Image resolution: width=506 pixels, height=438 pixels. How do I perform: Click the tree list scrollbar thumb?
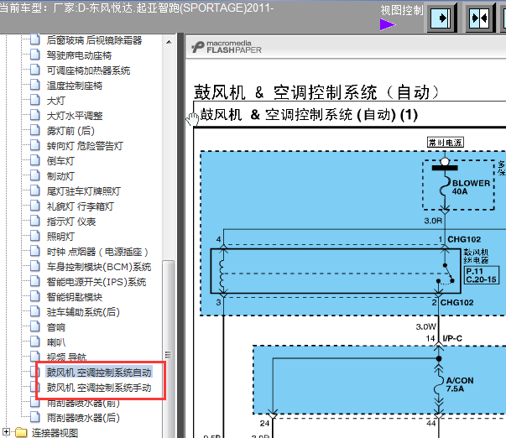point(169,349)
